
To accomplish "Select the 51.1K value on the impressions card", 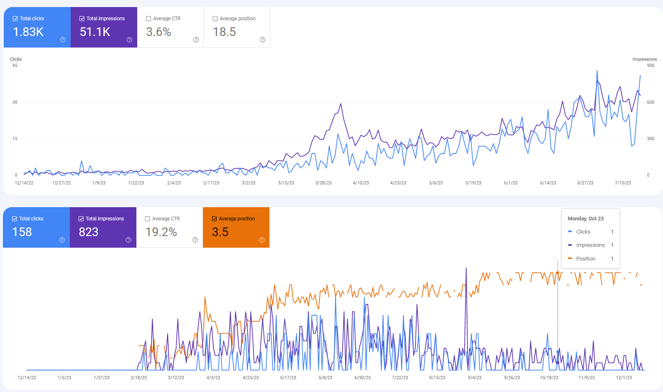I will (95, 32).
